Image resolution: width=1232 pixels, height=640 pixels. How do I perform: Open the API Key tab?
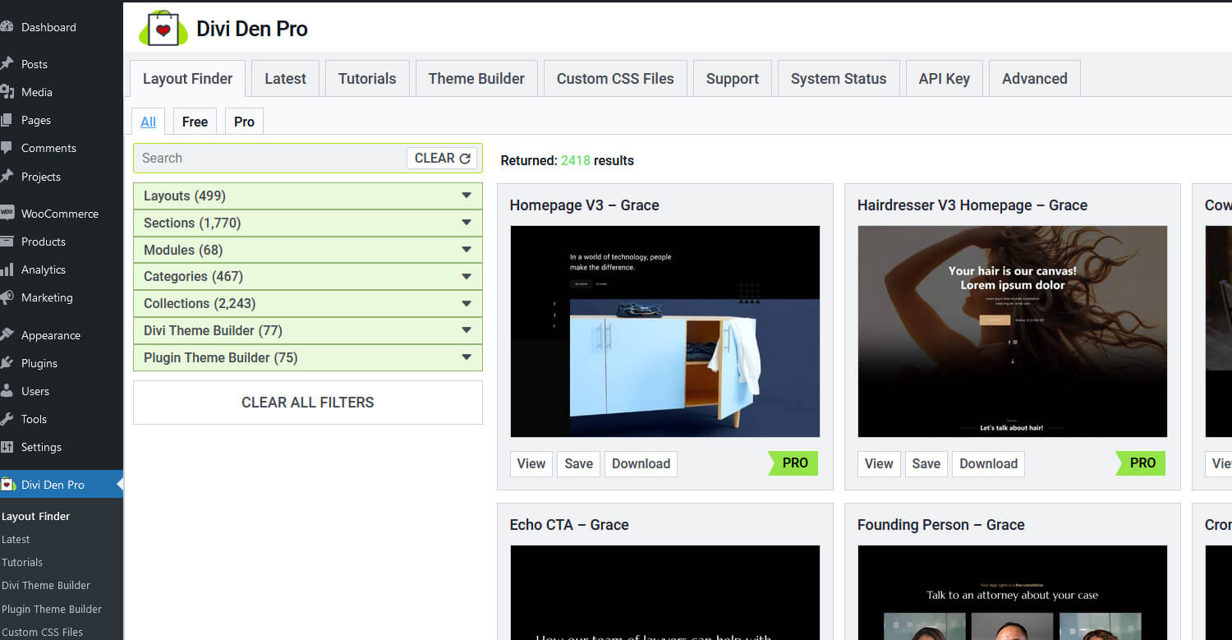click(945, 79)
